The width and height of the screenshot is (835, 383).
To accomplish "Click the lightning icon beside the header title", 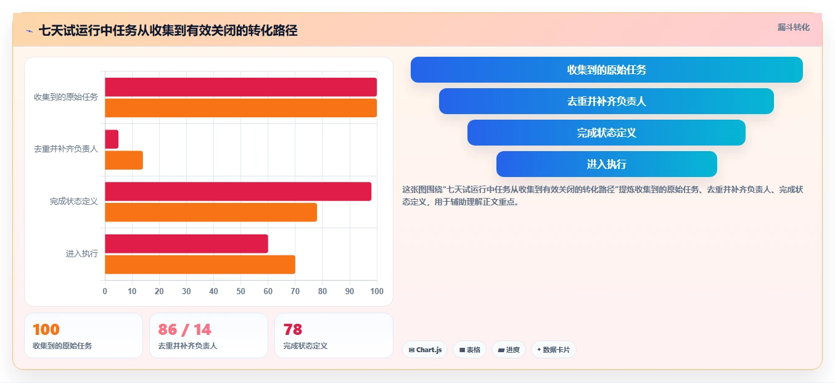I will point(29,31).
